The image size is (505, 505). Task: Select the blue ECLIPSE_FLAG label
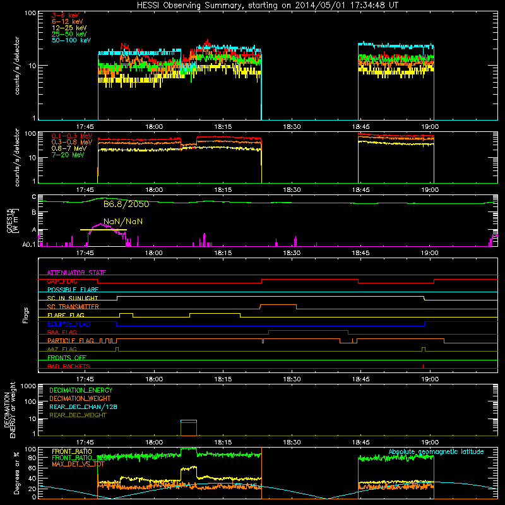point(69,324)
